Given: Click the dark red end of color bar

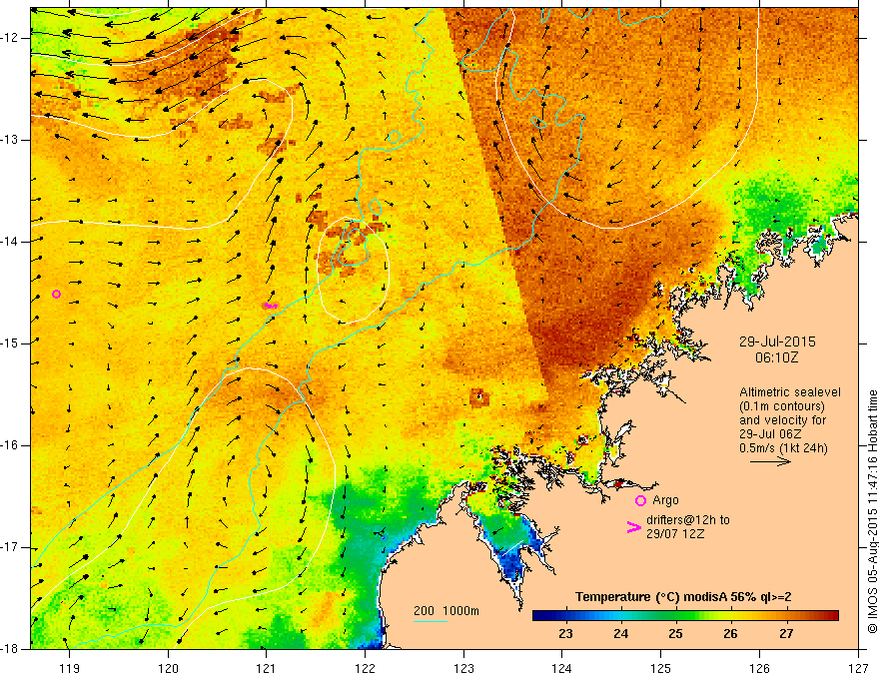Looking at the screenshot, I should point(832,616).
